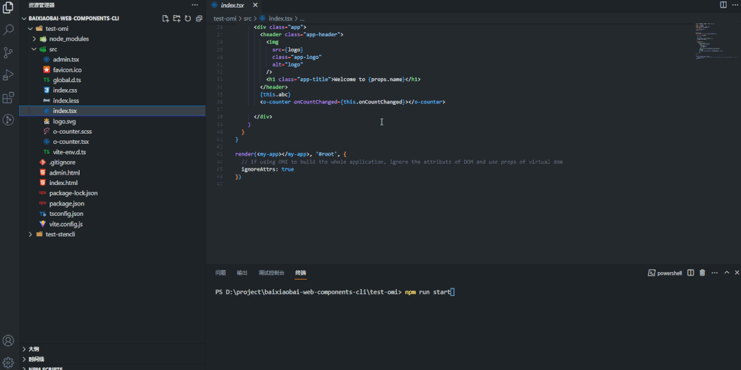Open the Extensions view
The height and width of the screenshot is (370, 741).
(x=8, y=98)
